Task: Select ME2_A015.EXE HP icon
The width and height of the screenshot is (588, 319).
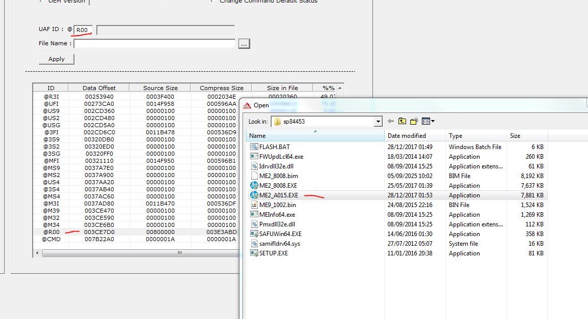Action: coord(254,195)
